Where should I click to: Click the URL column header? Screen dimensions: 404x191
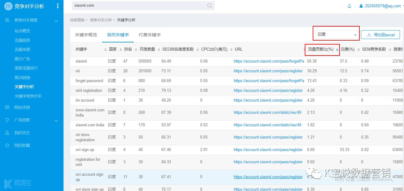tap(238, 49)
